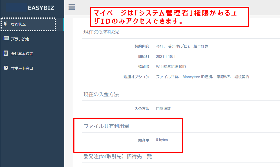Click the red システム管理者 notice callout
Viewport: 280px width, 167px height.
pos(170,17)
